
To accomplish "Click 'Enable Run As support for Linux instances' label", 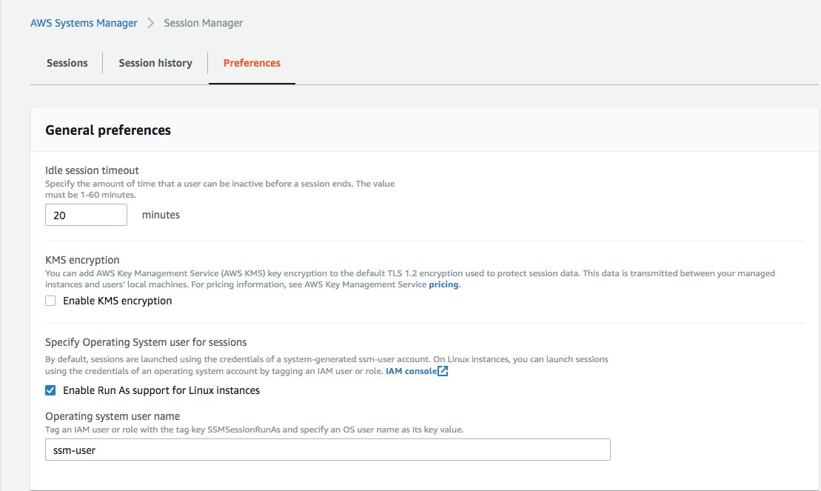I will coord(161,390).
